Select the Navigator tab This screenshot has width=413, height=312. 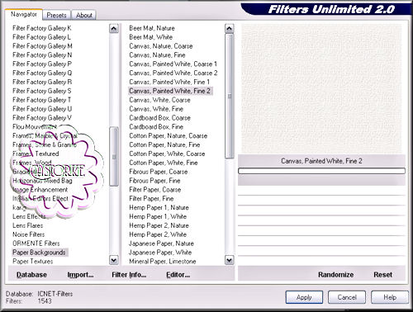(x=24, y=14)
